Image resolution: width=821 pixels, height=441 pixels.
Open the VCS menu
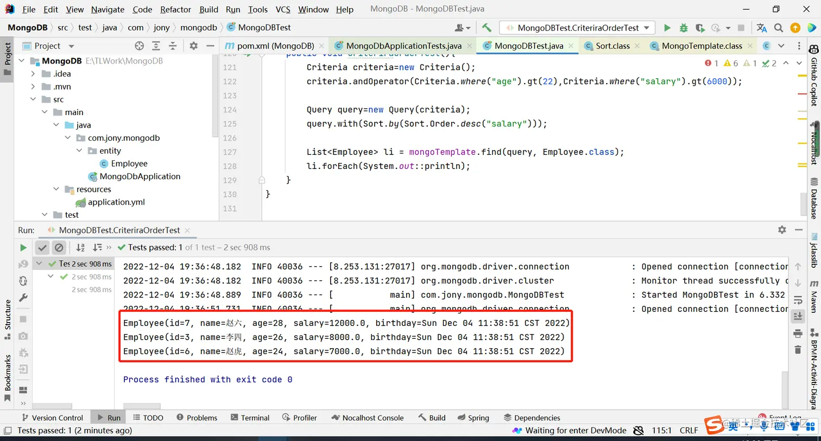tap(283, 9)
